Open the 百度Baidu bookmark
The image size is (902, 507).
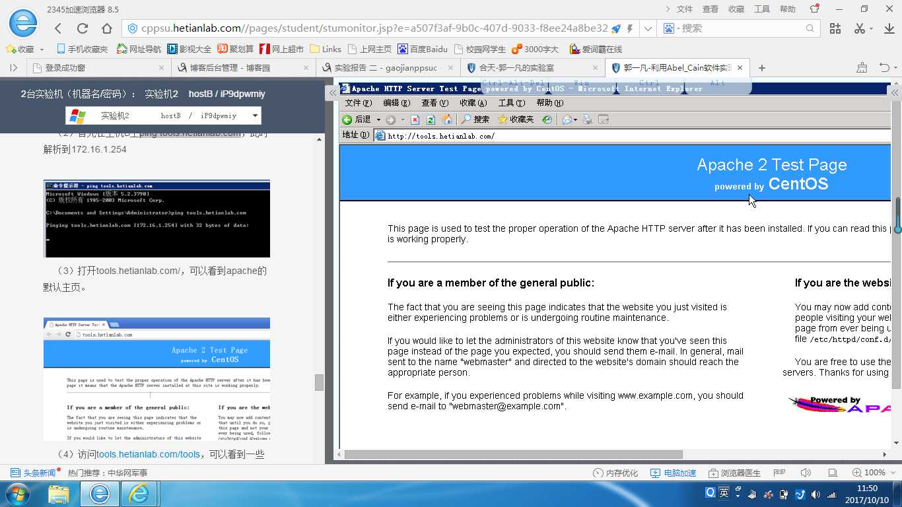pos(423,49)
